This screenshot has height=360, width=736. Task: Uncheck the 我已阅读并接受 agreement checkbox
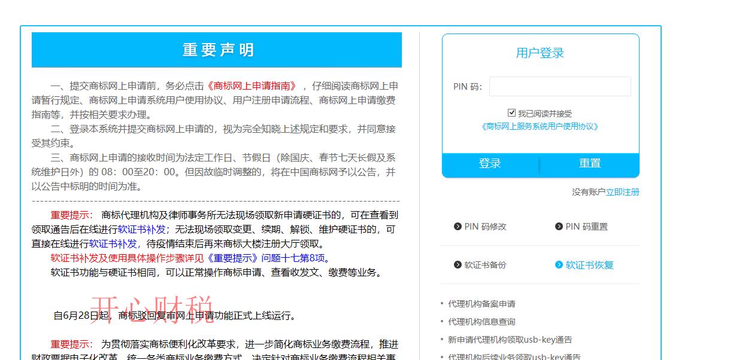[511, 112]
